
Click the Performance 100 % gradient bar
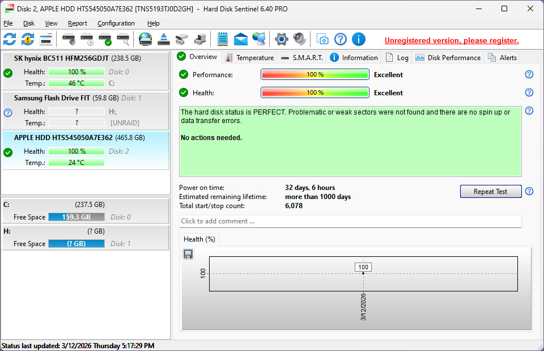click(315, 74)
